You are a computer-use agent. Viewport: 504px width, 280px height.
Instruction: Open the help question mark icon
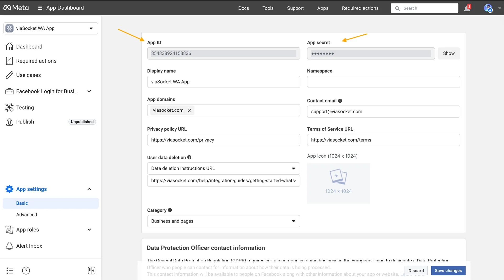coord(26,271)
